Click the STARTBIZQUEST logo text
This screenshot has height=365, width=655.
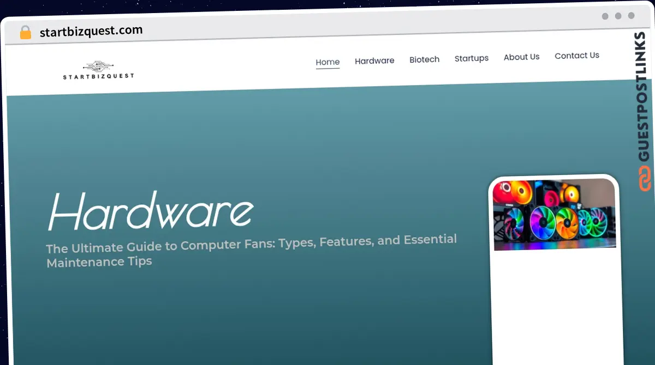click(98, 76)
